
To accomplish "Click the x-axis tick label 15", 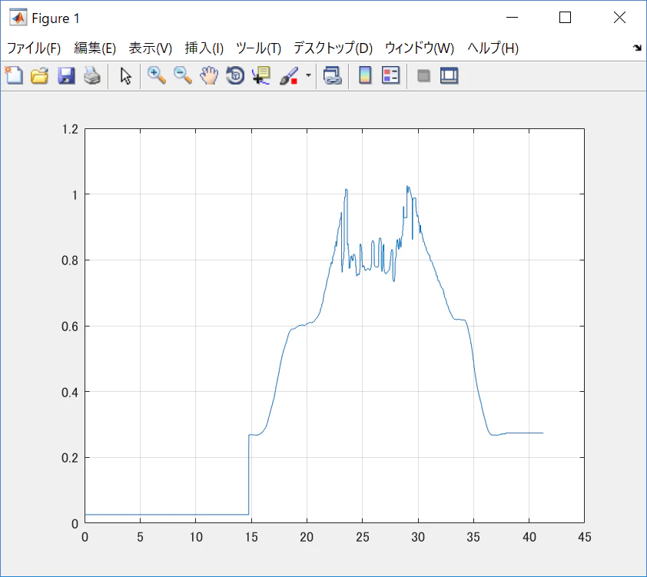I will point(251,537).
